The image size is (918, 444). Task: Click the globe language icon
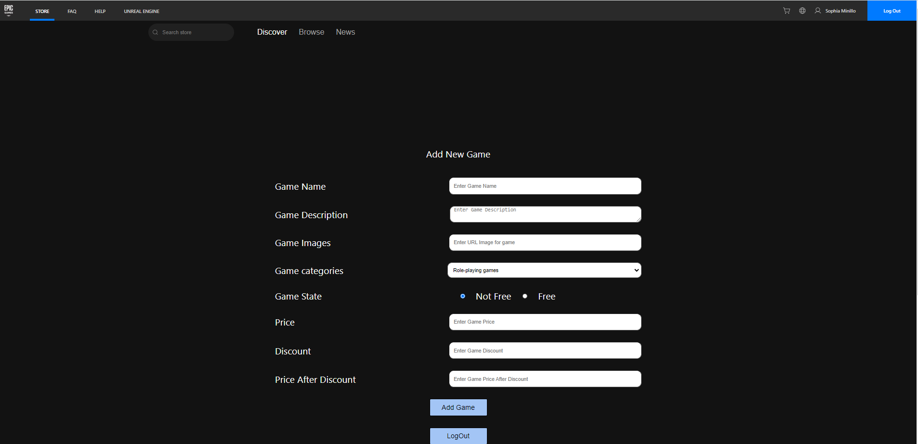click(802, 11)
